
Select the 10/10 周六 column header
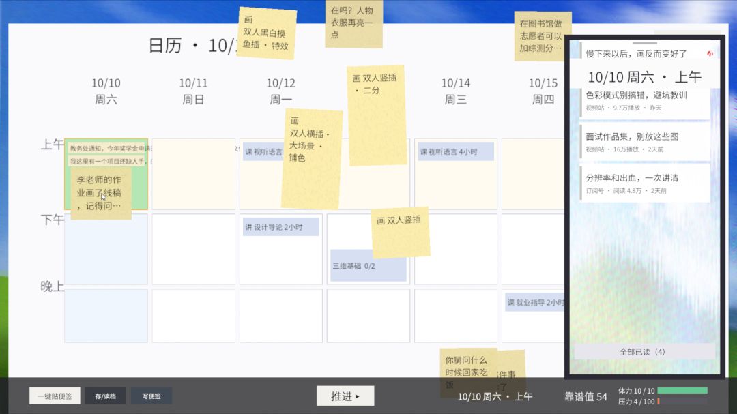click(x=106, y=91)
